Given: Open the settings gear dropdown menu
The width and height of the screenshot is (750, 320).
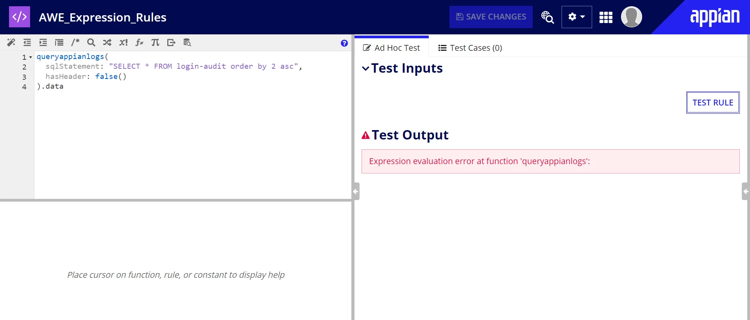Looking at the screenshot, I should pyautogui.click(x=576, y=17).
